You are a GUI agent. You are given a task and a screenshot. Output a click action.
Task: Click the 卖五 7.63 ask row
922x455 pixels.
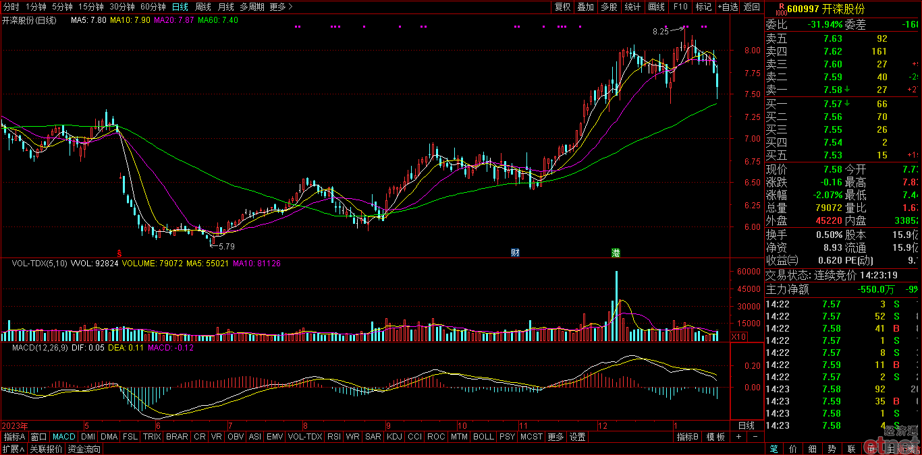(843, 38)
